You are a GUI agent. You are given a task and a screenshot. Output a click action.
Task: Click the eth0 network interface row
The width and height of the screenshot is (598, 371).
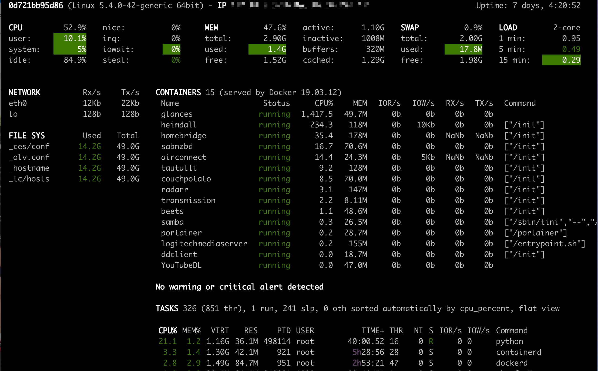[x=74, y=103]
